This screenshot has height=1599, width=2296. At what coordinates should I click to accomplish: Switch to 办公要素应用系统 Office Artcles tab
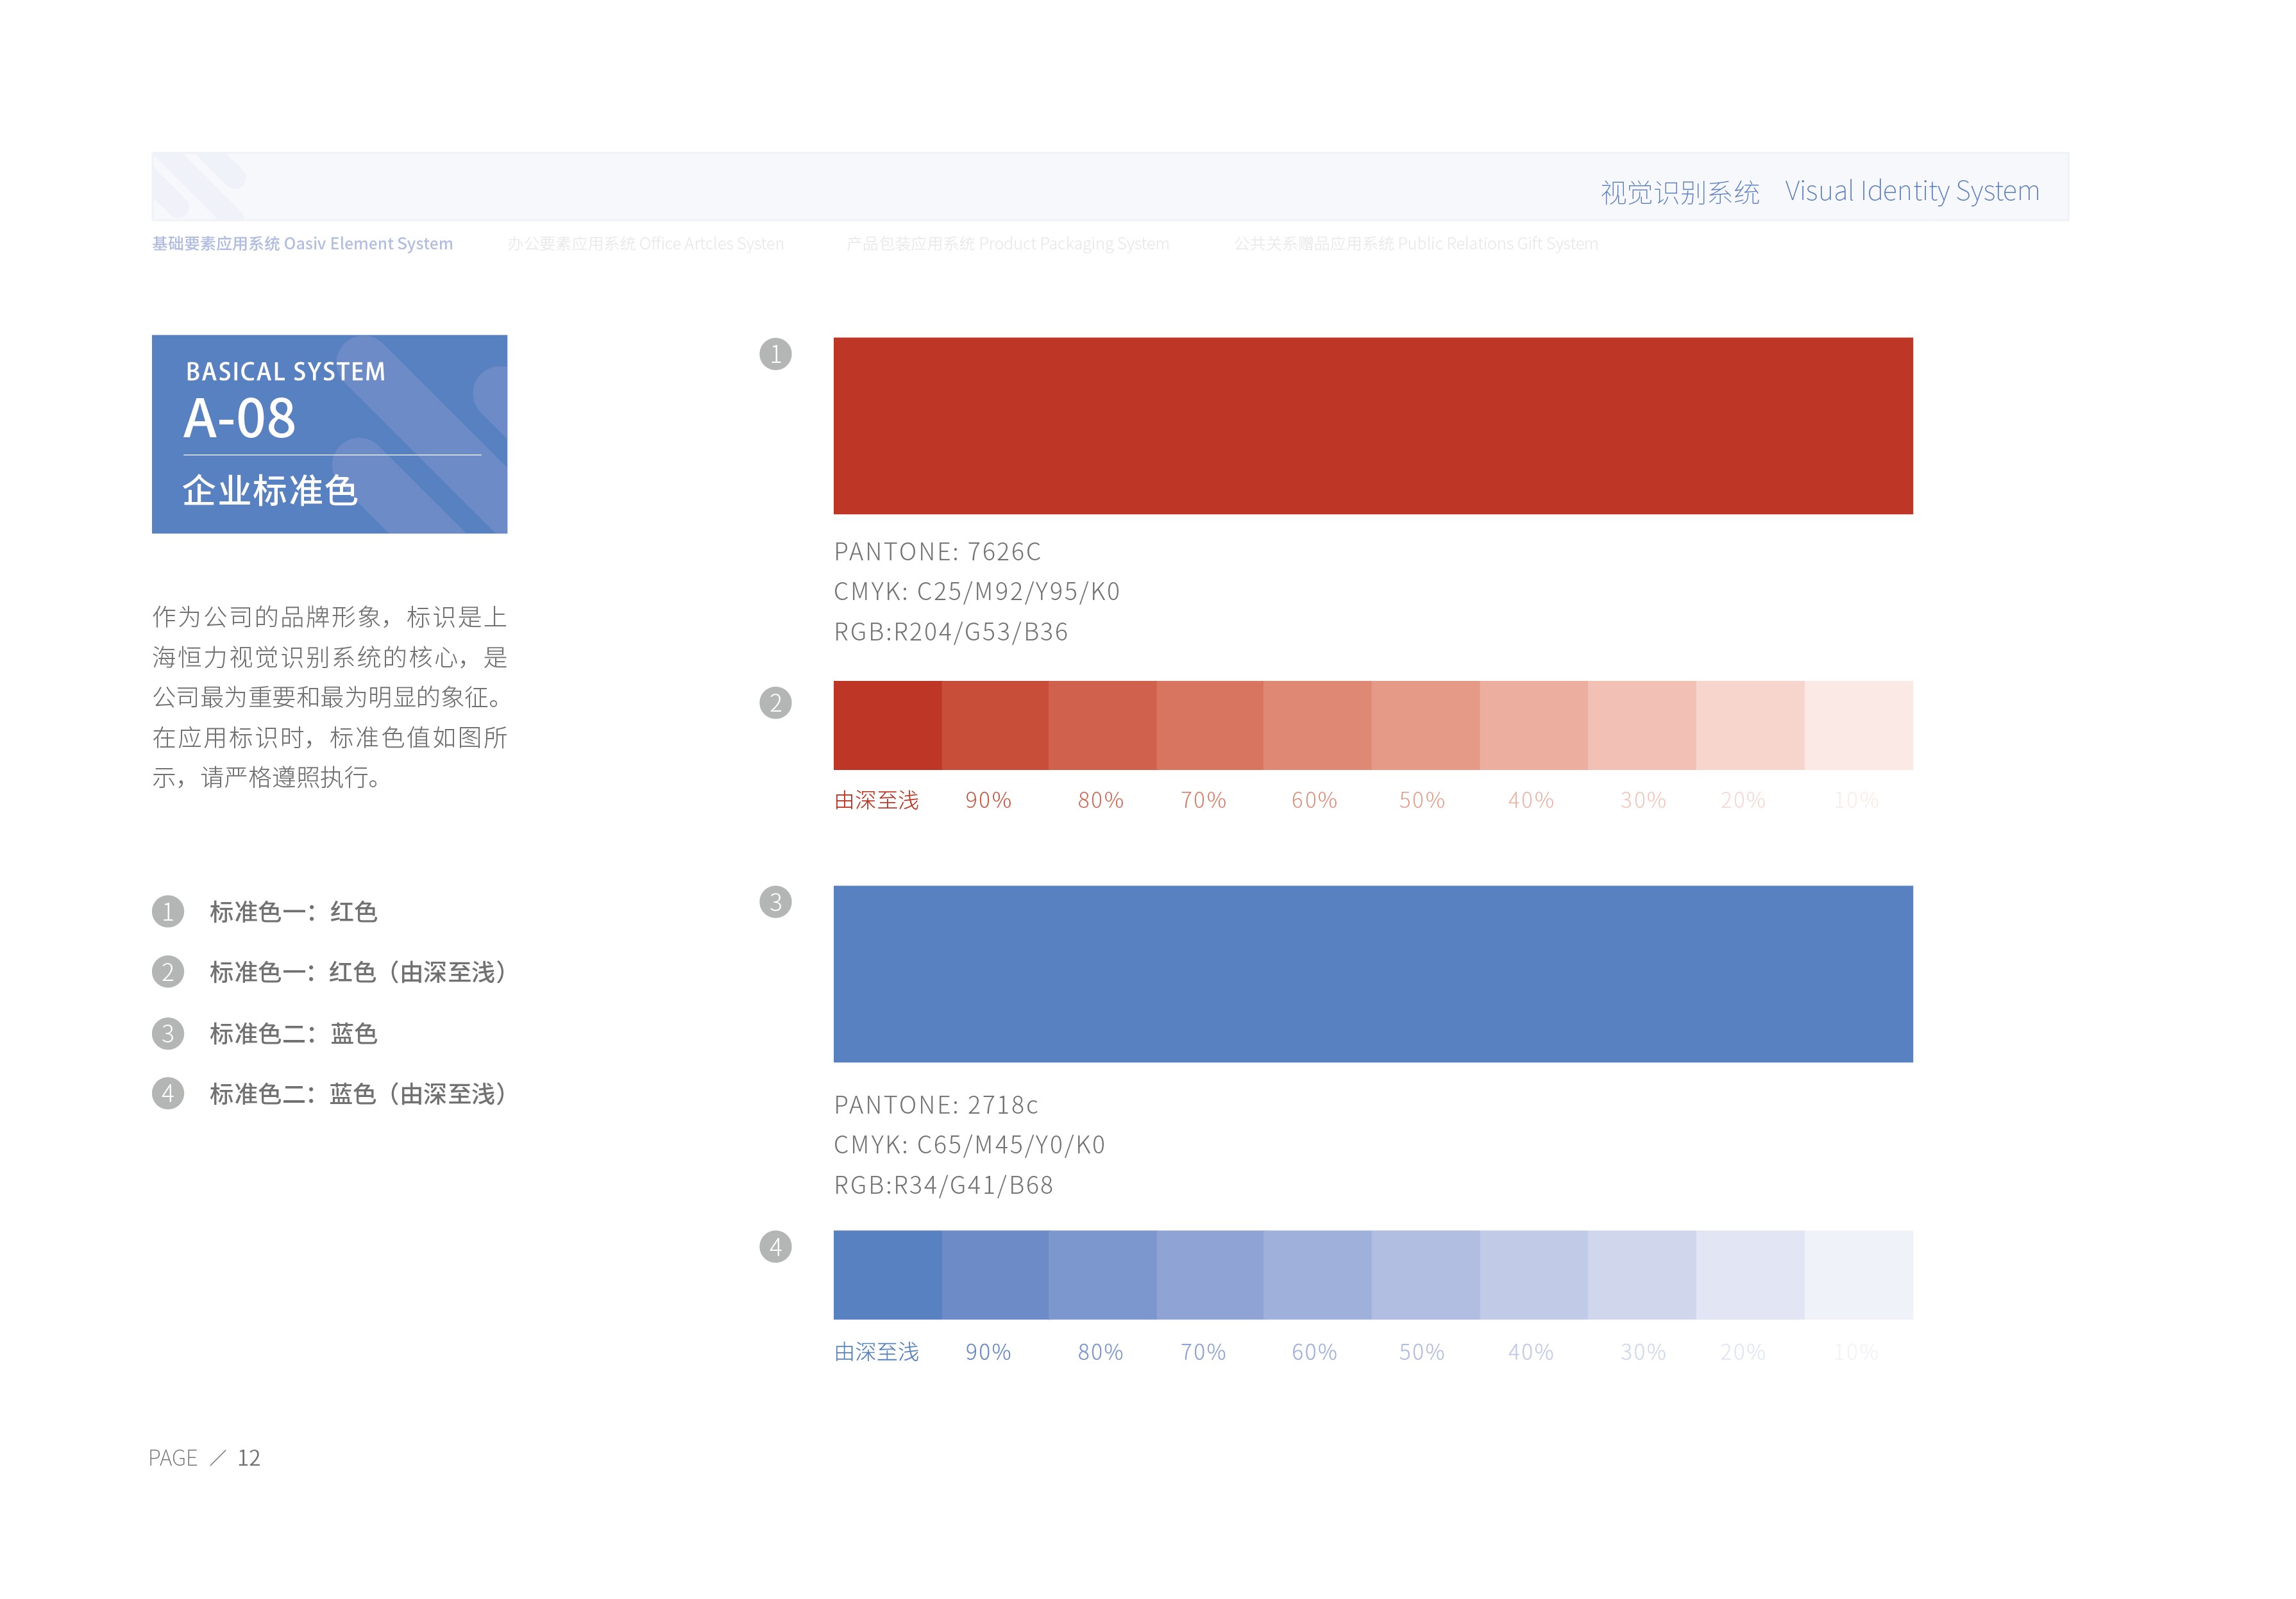[x=645, y=244]
